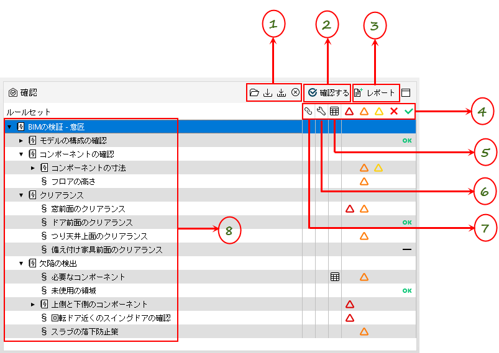
Task: Select the BIMの検証 - 意匠 row
Action: (x=210, y=127)
